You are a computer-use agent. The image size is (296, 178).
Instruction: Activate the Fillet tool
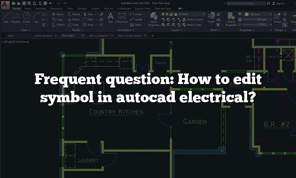[x=88, y=19]
